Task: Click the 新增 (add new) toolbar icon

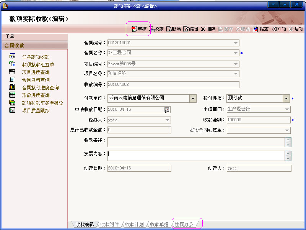Action: (174, 29)
